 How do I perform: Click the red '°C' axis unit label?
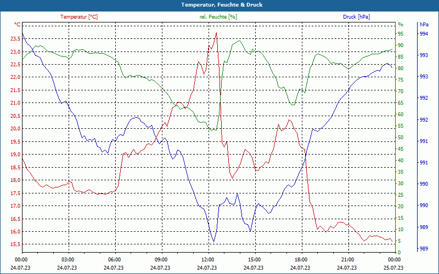point(18,25)
